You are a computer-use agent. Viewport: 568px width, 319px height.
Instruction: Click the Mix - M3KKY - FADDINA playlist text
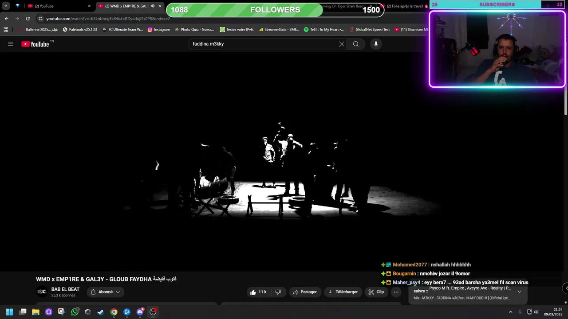[461, 298]
